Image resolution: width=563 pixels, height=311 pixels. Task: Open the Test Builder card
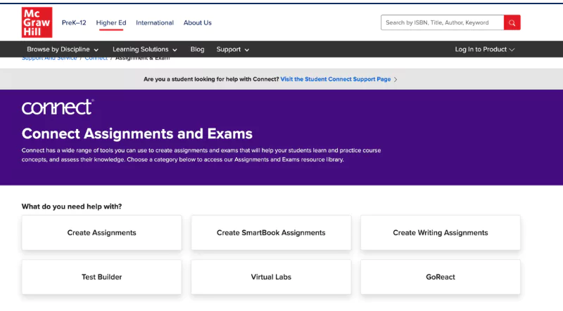pos(101,277)
